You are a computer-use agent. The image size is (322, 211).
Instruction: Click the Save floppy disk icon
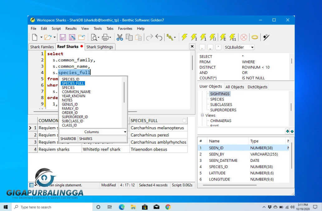tap(63, 37)
